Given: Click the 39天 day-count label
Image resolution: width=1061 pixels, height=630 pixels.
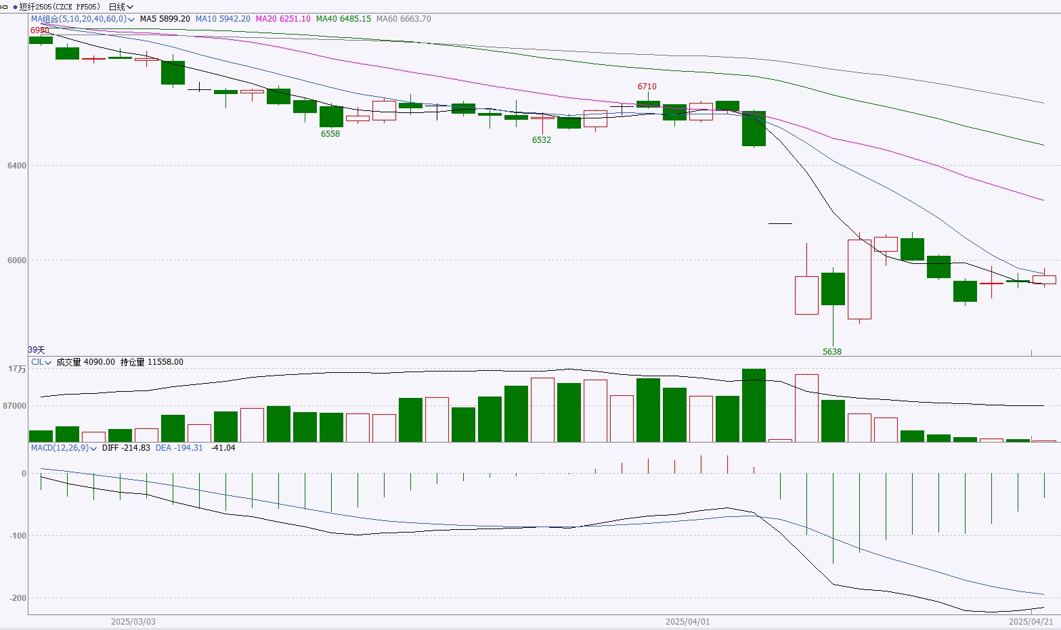Looking at the screenshot, I should (37, 350).
